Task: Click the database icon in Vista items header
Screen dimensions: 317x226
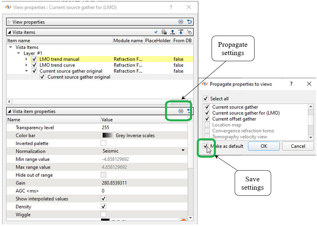Action: 164,32
